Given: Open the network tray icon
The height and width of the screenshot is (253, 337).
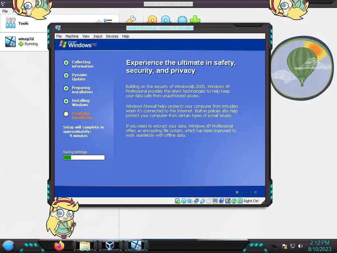Looking at the screenshot, I should click(x=293, y=246).
